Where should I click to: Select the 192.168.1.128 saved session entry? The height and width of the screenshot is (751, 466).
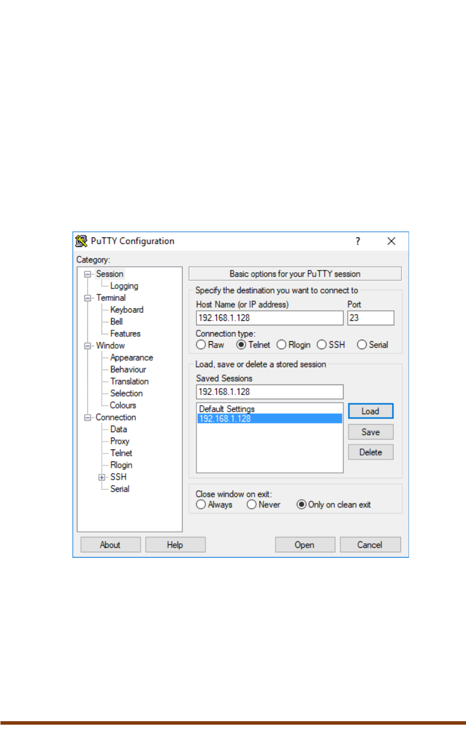(269, 419)
